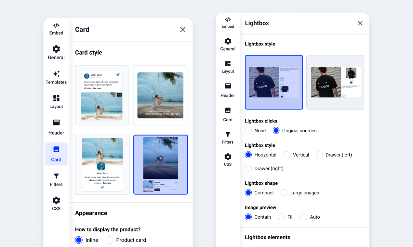Switch Lightbox style to Vertical
Image resolution: width=413 pixels, height=247 pixels.
[x=286, y=155]
